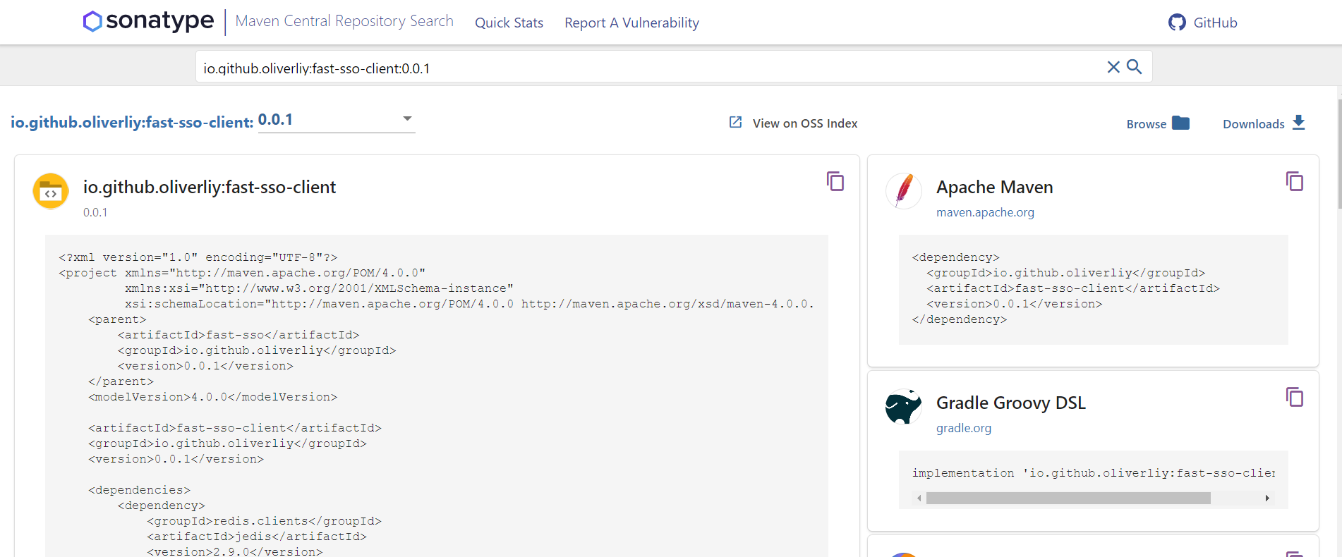Open the Quick Stats page
The height and width of the screenshot is (557, 1342).
coord(509,23)
